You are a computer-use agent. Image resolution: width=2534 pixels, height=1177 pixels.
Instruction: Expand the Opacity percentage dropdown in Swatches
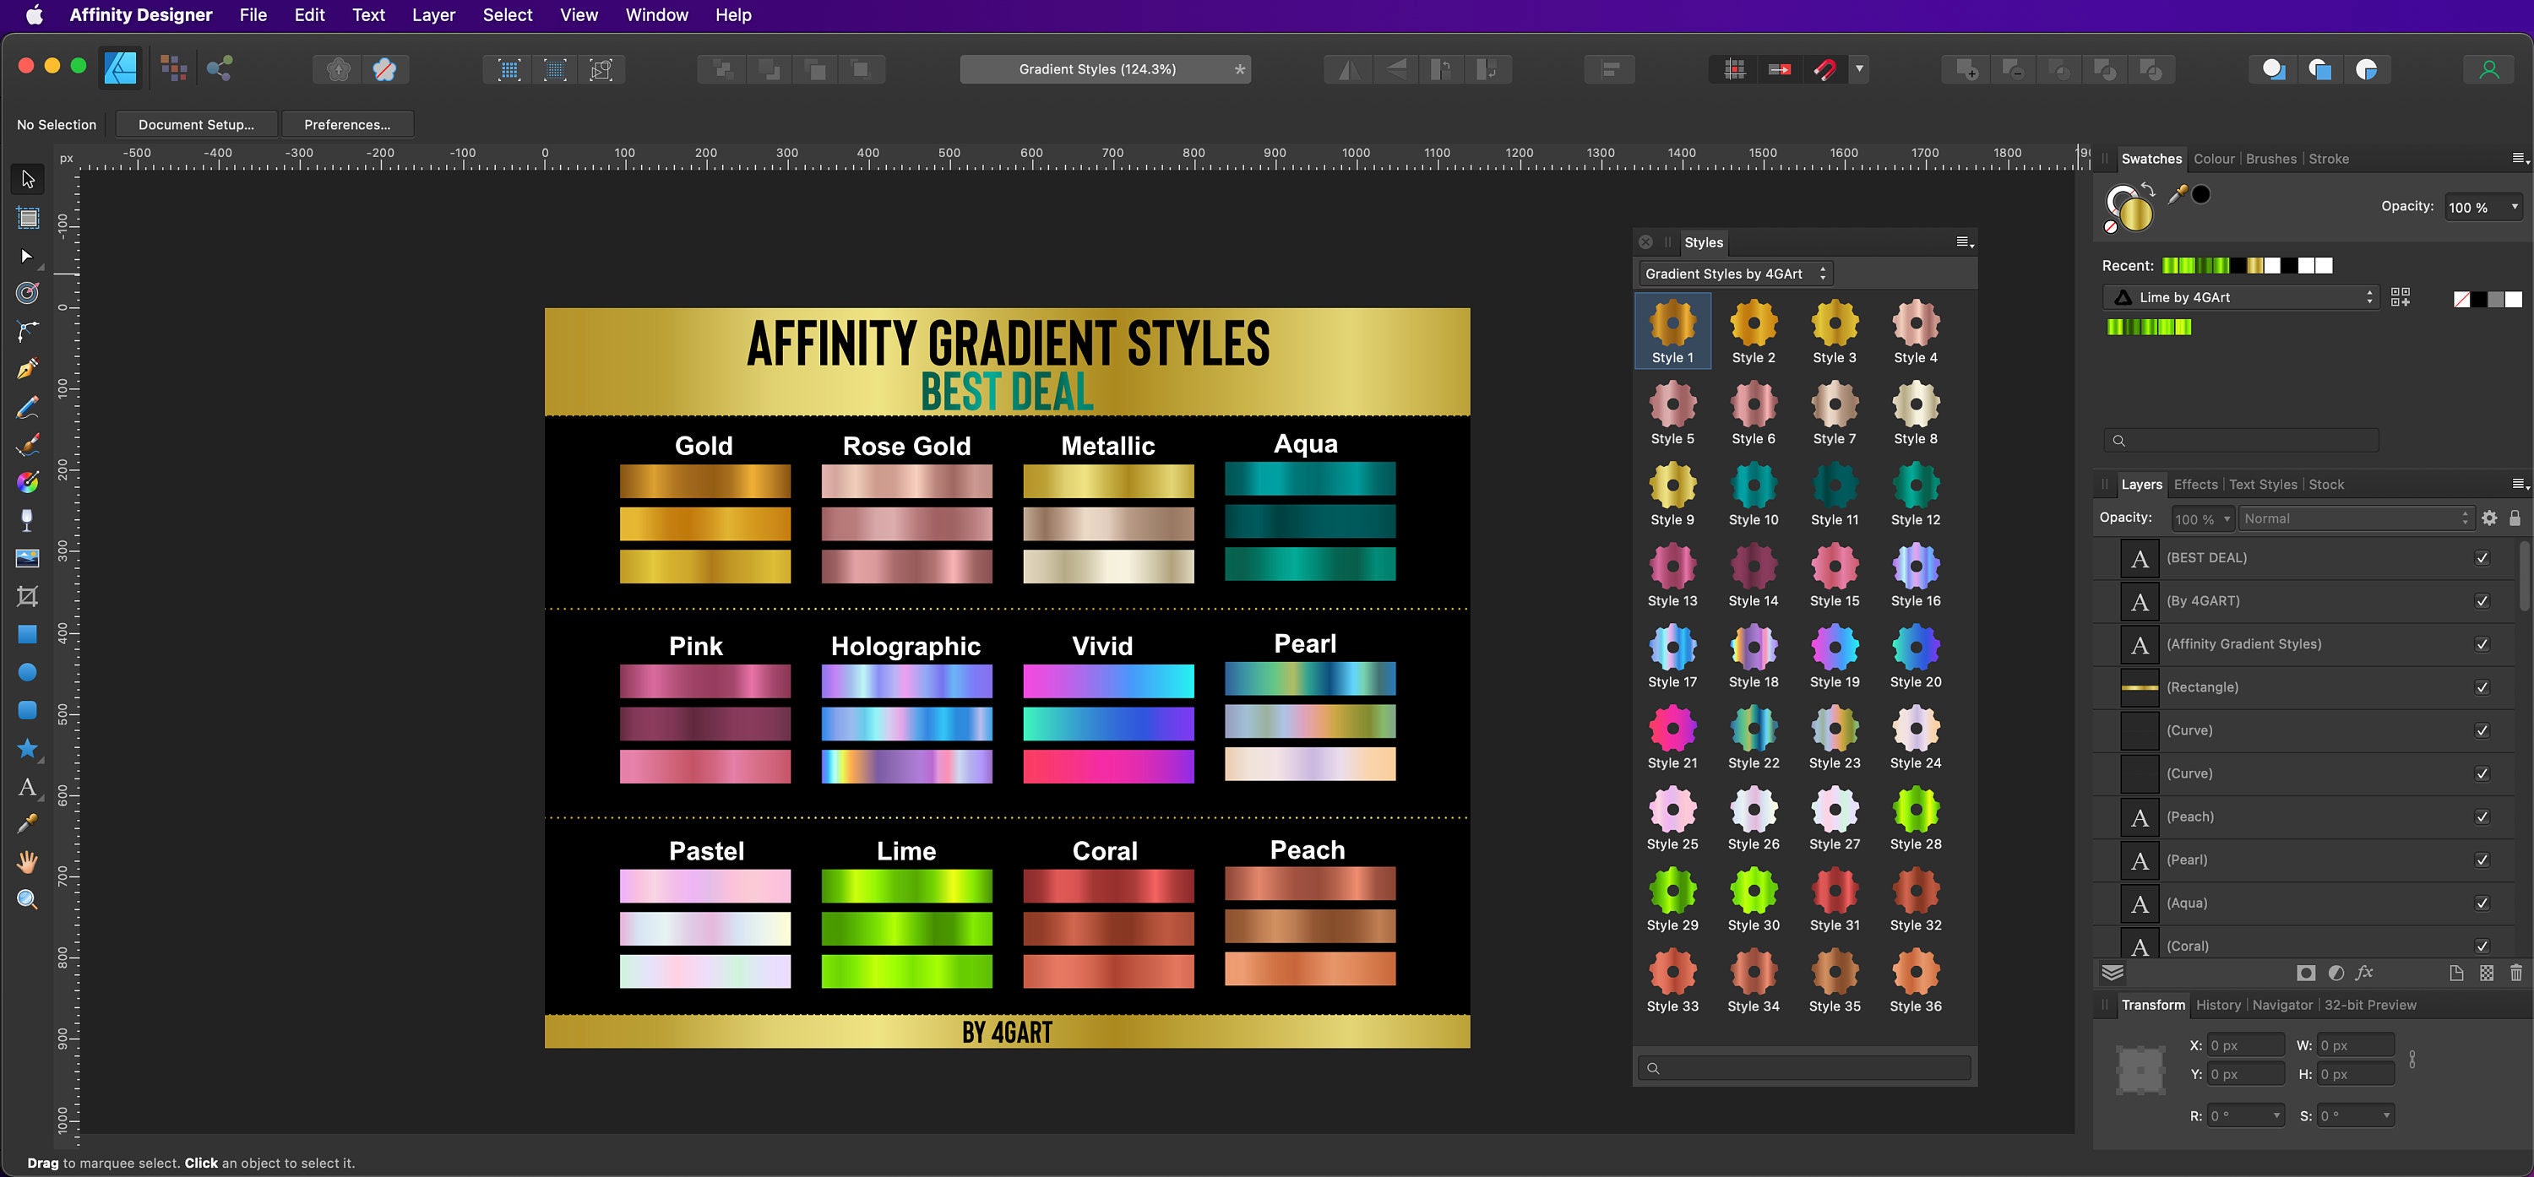pos(2515,207)
